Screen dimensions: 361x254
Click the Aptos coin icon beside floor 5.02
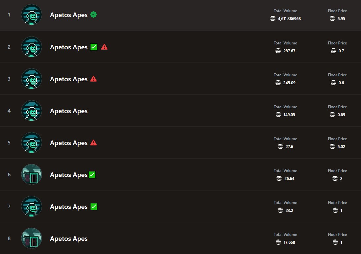coord(332,147)
